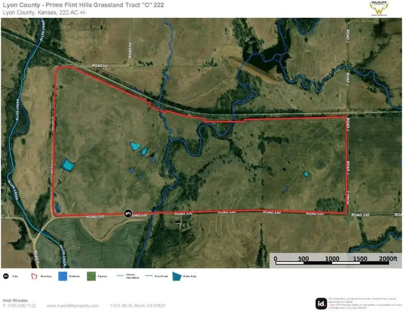The image size is (403, 311).
Task: Select the Boundary legend symbol
Action: pos(34,276)
